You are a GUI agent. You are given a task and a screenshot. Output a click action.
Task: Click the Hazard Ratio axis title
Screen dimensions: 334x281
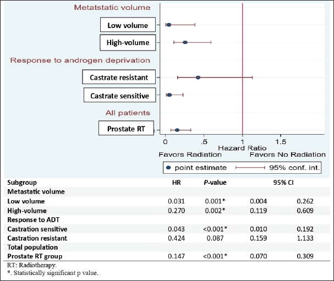click(x=243, y=148)
